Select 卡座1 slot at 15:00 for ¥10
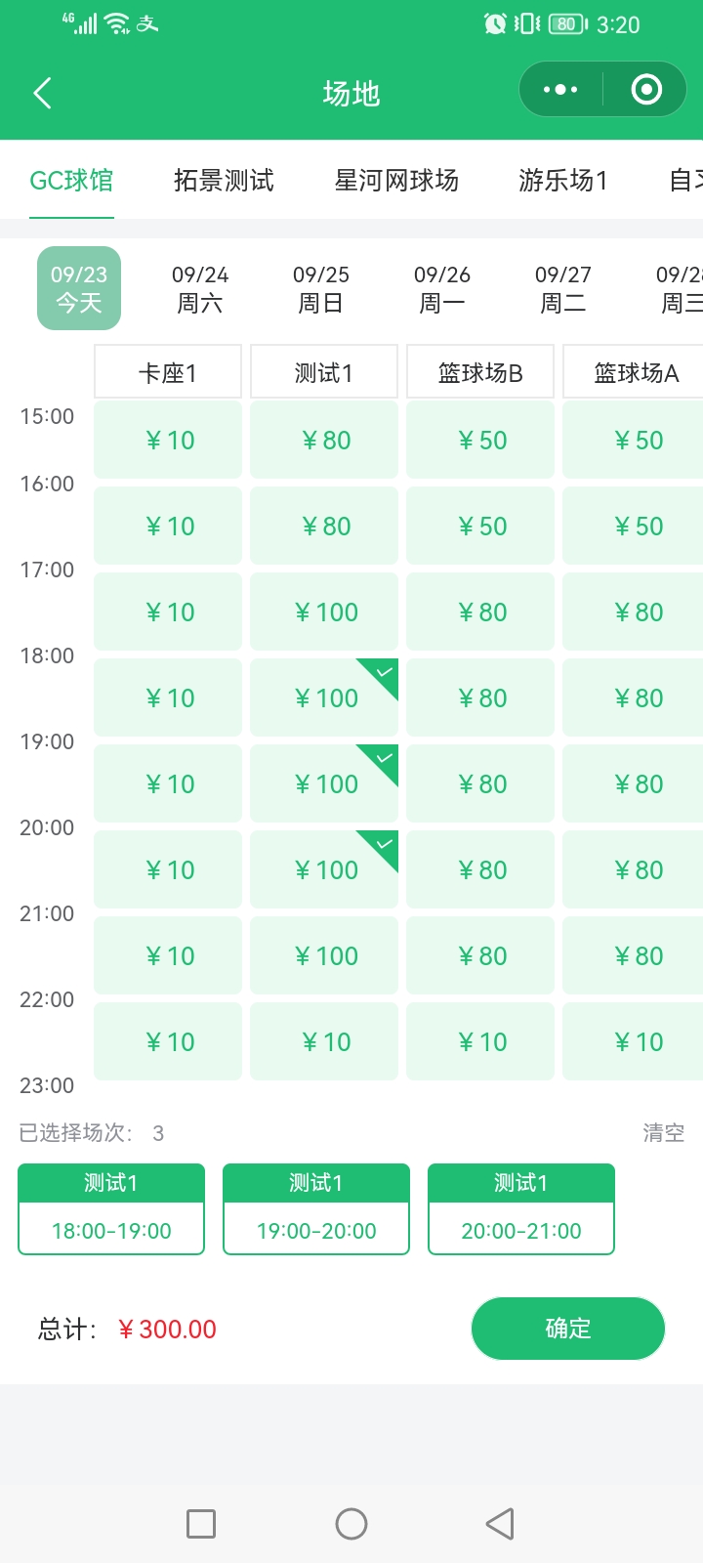Image resolution: width=703 pixels, height=1563 pixels. [168, 441]
